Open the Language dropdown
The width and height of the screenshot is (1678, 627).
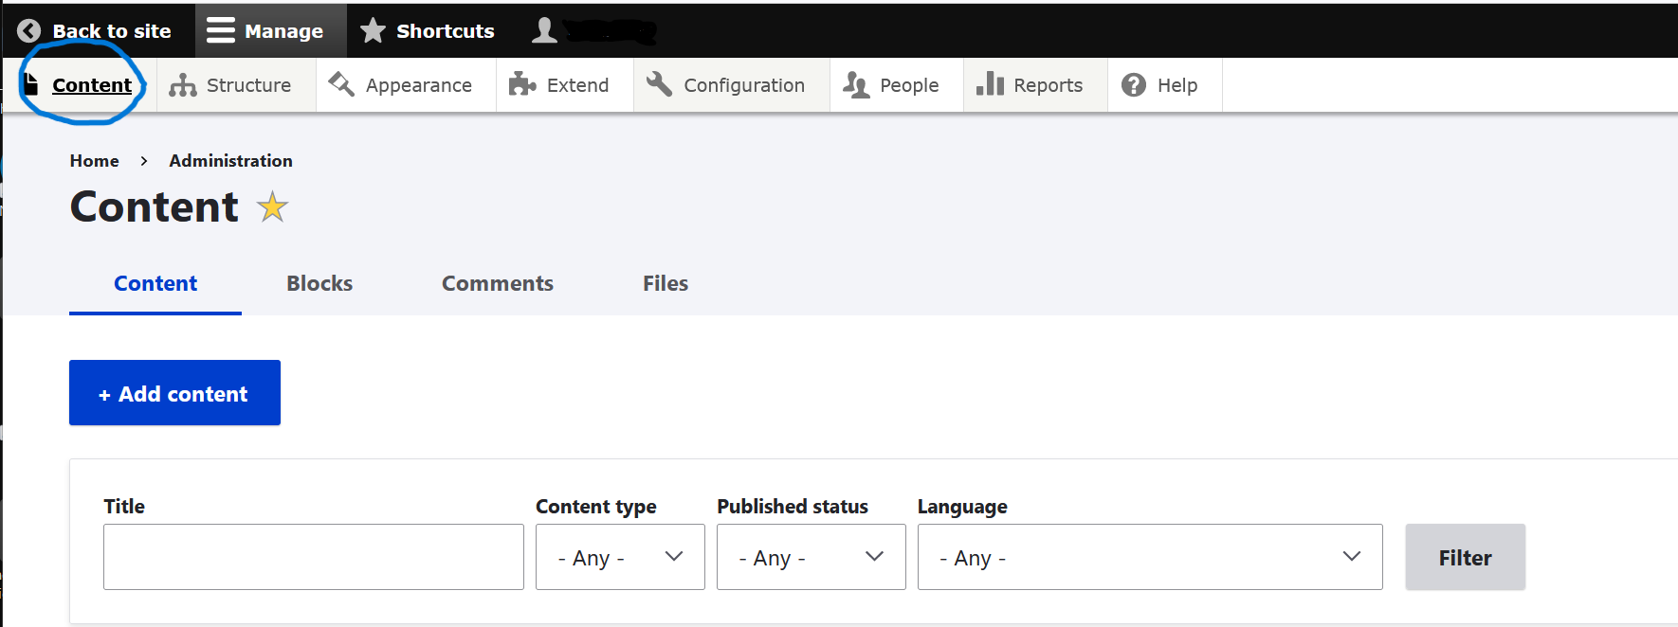(x=1150, y=557)
